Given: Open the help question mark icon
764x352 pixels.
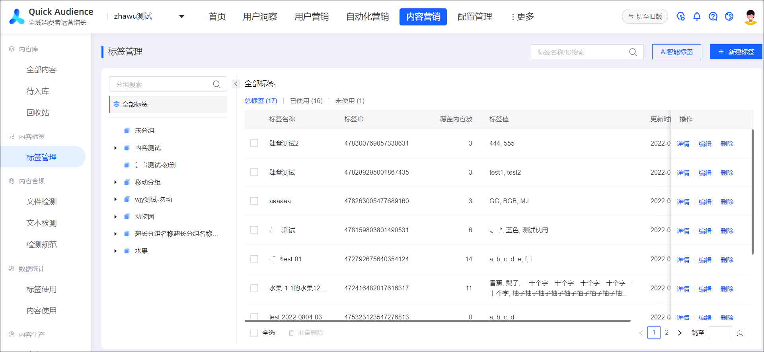Looking at the screenshot, I should 713,16.
